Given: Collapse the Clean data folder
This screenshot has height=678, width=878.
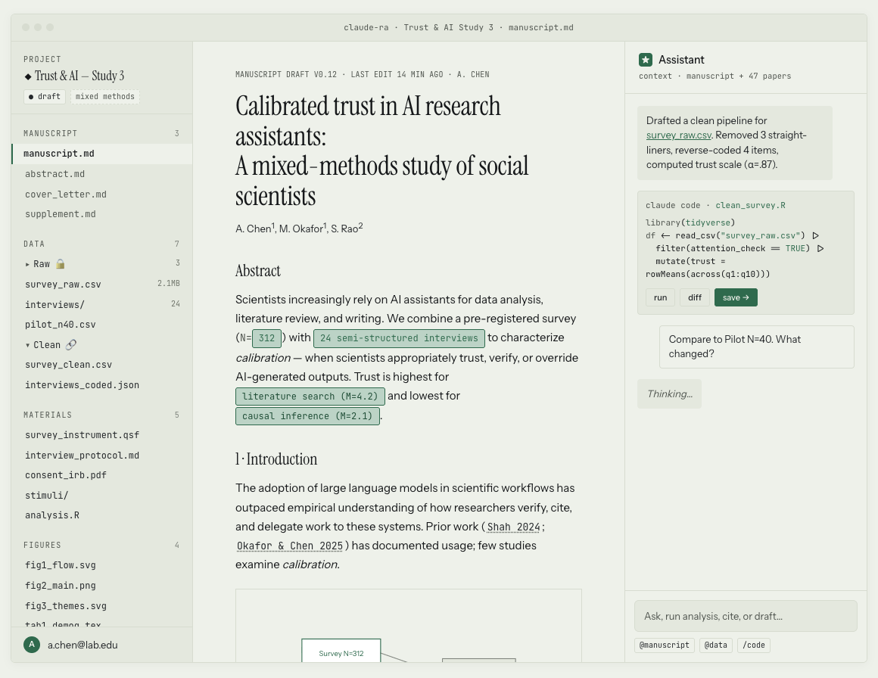Looking at the screenshot, I should (28, 345).
